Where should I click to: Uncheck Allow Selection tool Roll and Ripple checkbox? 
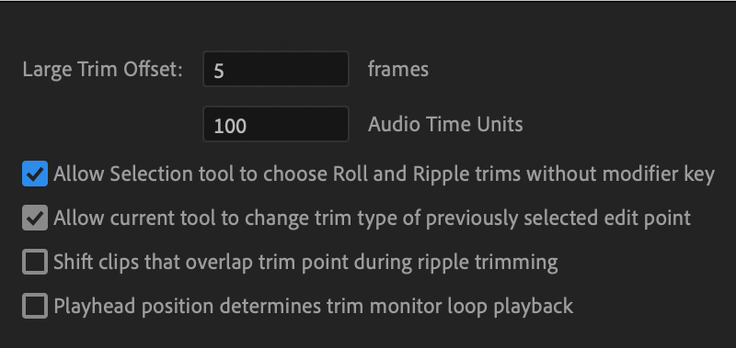[x=35, y=174]
